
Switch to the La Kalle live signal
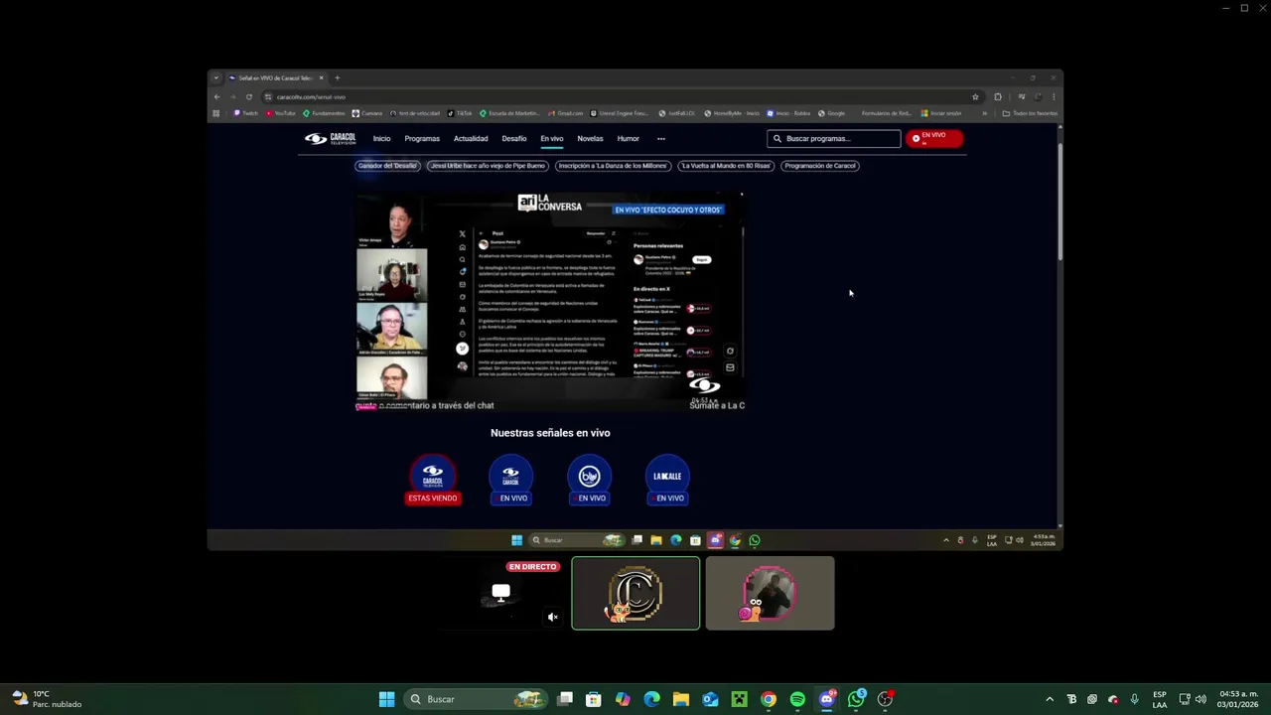(x=667, y=481)
